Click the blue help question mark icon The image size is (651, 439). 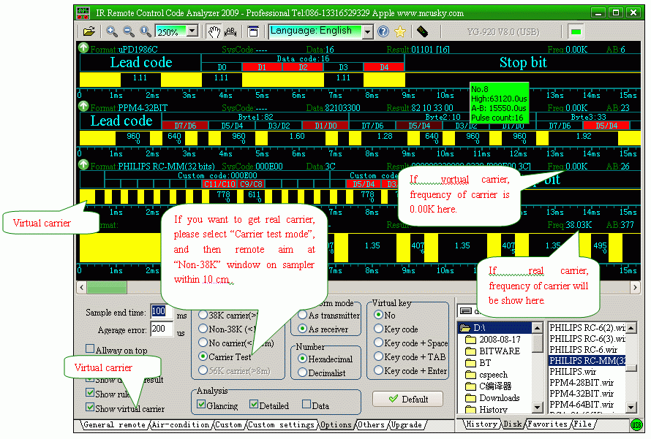click(383, 31)
